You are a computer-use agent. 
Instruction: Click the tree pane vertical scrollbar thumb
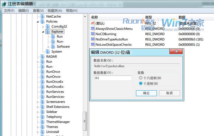(85, 121)
